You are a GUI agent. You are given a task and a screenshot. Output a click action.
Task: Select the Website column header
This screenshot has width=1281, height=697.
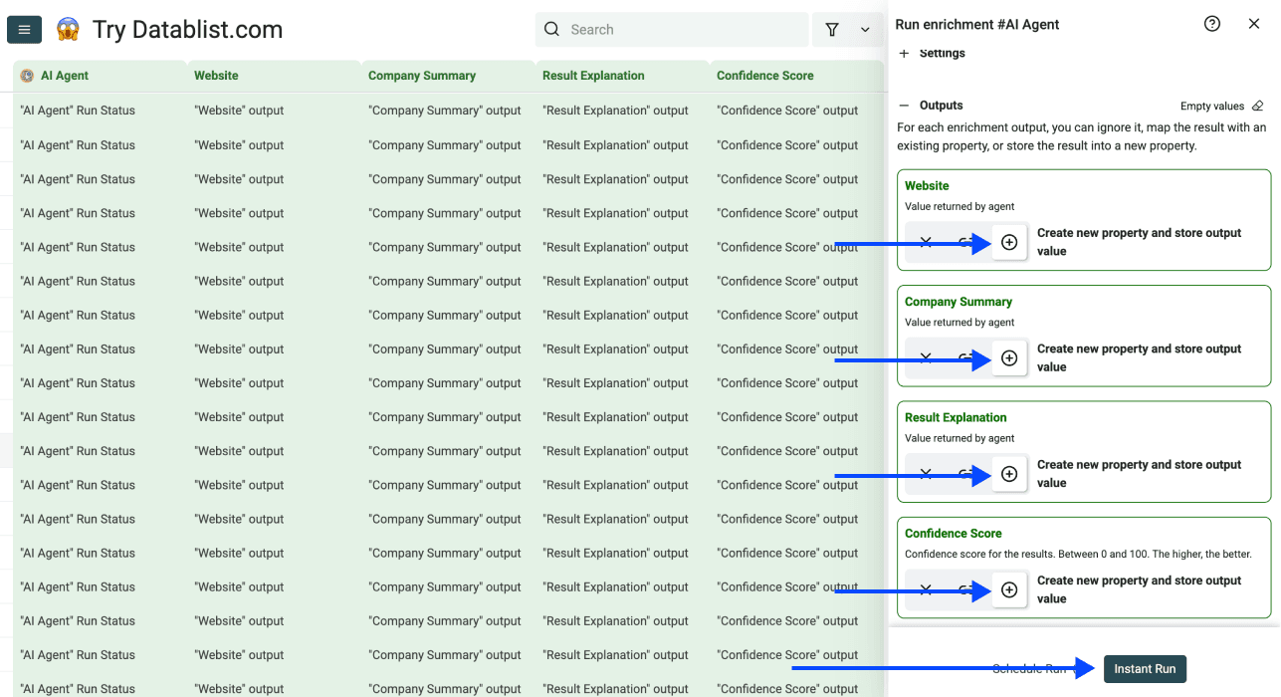pos(215,75)
